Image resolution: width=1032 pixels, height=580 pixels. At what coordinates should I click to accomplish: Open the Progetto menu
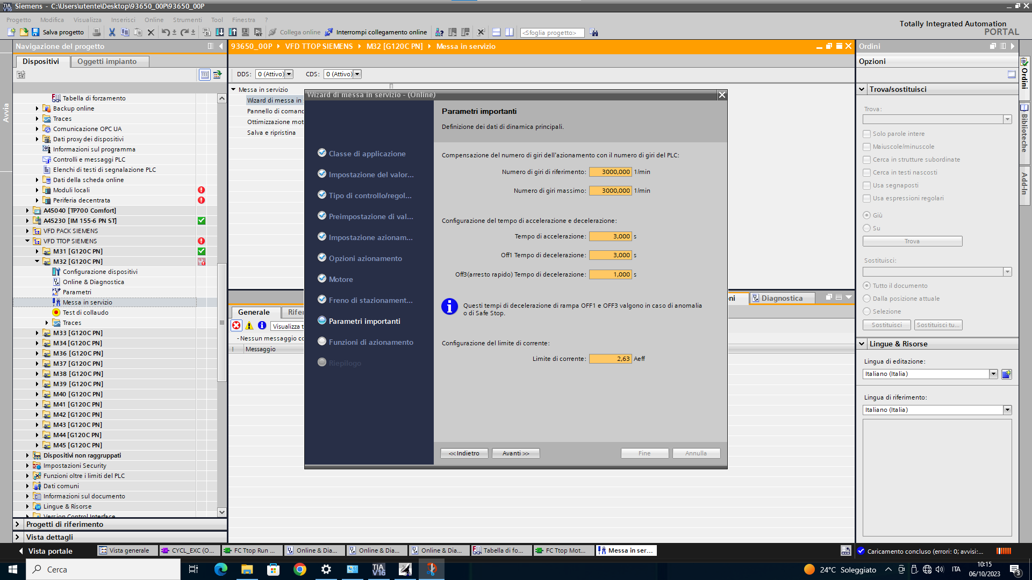(19, 20)
